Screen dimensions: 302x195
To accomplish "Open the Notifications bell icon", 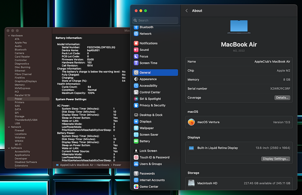I will 136,43.
